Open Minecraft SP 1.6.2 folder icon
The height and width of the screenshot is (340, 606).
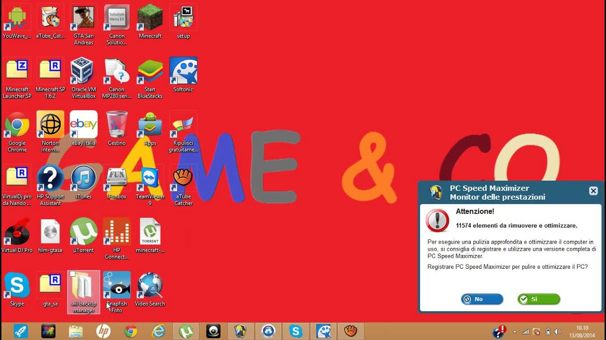click(50, 79)
